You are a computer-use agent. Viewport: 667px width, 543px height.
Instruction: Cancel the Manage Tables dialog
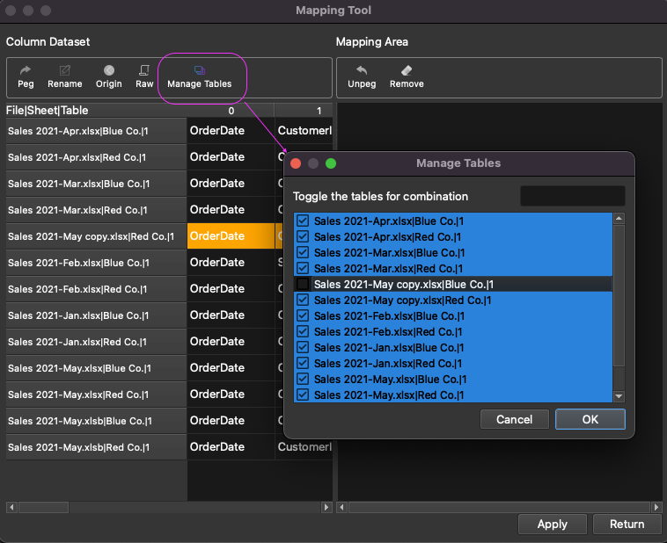pyautogui.click(x=514, y=419)
